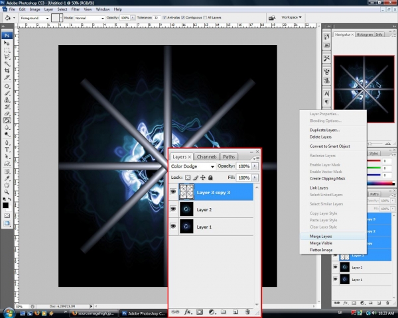
Task: Select the Paint Bucket tool in toolbox
Action: [7, 121]
